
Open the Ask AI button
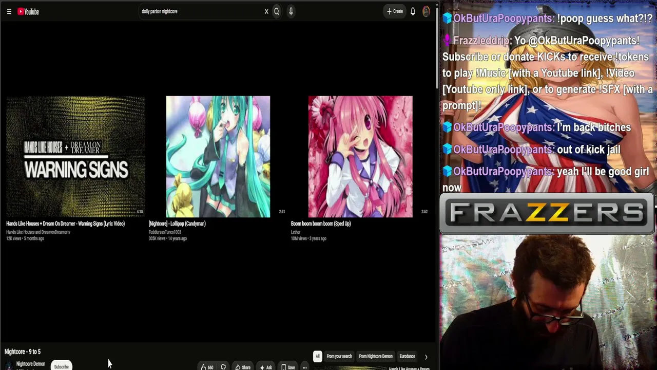click(x=266, y=367)
